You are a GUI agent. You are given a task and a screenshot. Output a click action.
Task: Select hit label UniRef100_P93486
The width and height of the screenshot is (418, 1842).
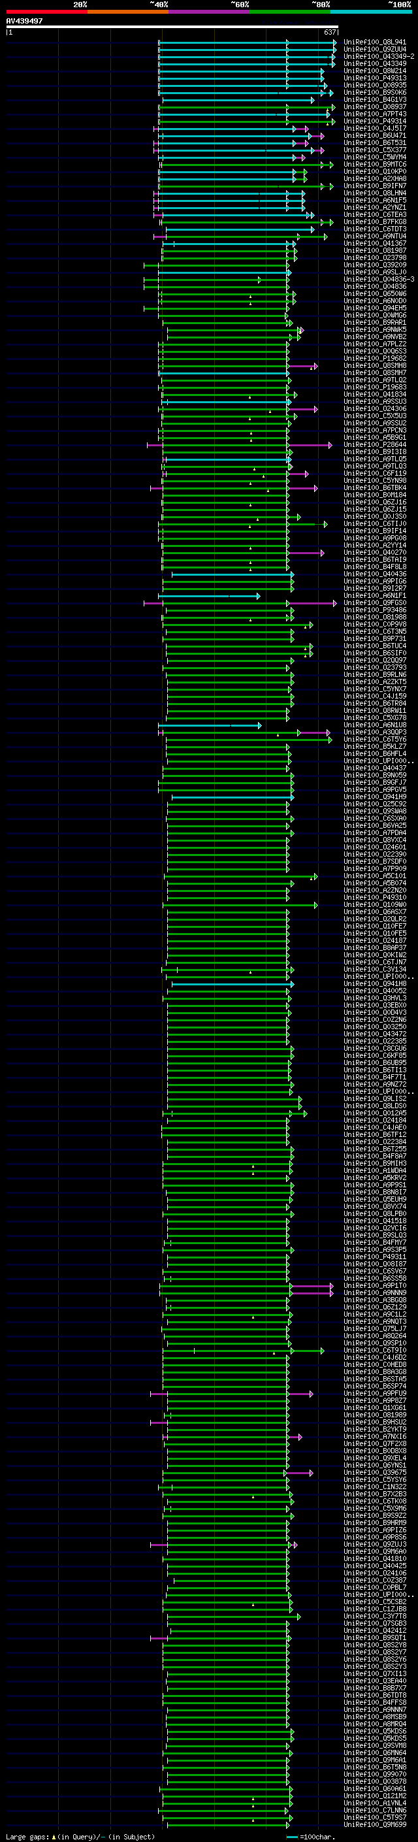(375, 610)
